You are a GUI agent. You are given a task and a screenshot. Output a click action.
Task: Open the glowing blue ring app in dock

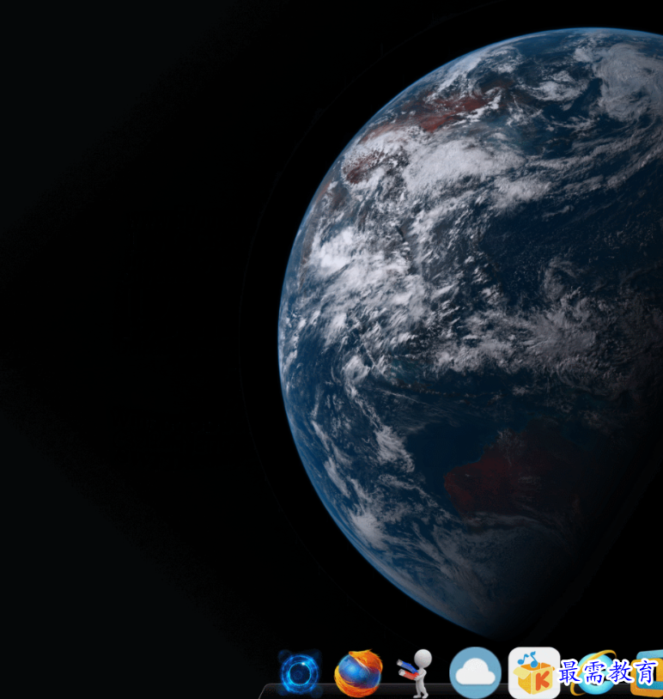pyautogui.click(x=300, y=674)
